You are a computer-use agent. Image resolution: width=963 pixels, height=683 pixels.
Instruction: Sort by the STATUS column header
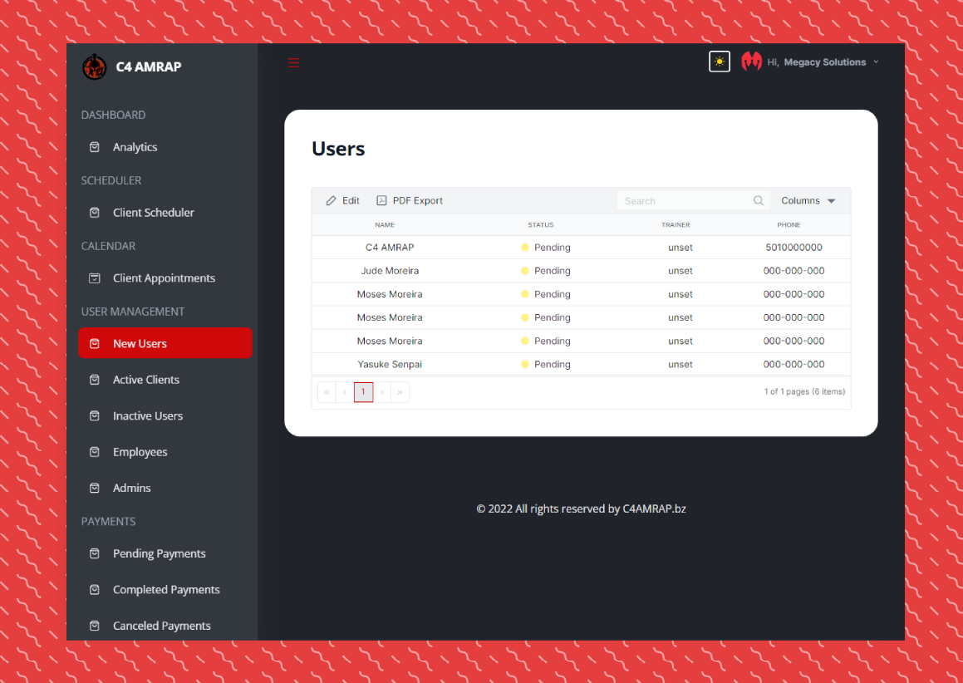[x=541, y=225]
